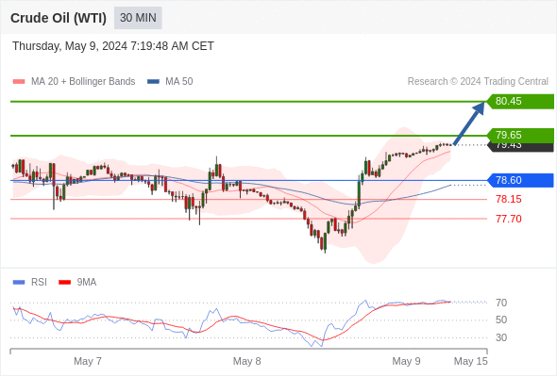Screen dimensions: 557x377
Task: Click the Crude Oil (WTI) title
Action: (59, 18)
